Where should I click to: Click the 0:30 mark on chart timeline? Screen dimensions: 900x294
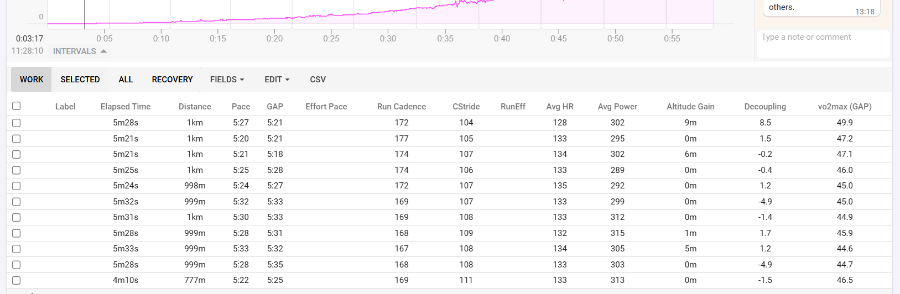388,39
